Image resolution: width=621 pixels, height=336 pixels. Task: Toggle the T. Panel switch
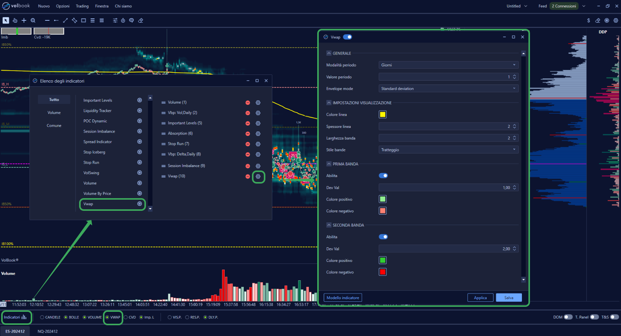point(594,317)
